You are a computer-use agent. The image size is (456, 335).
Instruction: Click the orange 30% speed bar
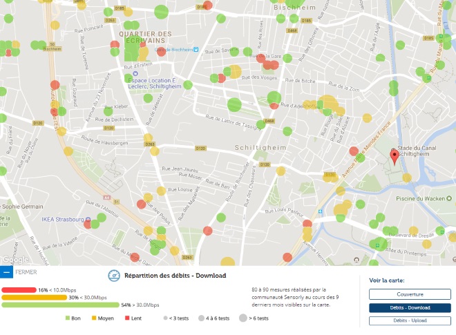click(x=35, y=297)
